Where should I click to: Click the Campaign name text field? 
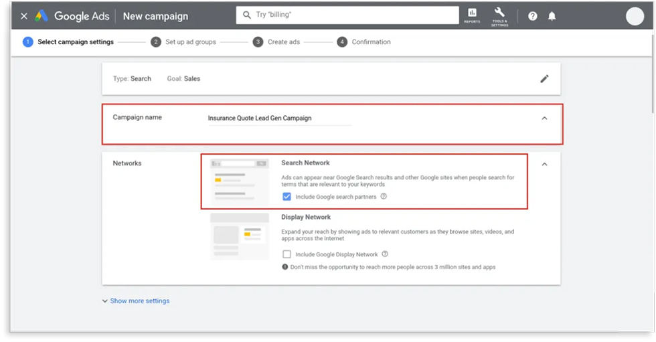coord(278,118)
